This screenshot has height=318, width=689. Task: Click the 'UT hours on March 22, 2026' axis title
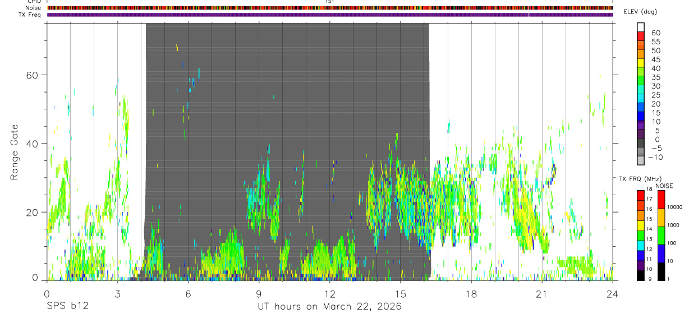coord(329,307)
